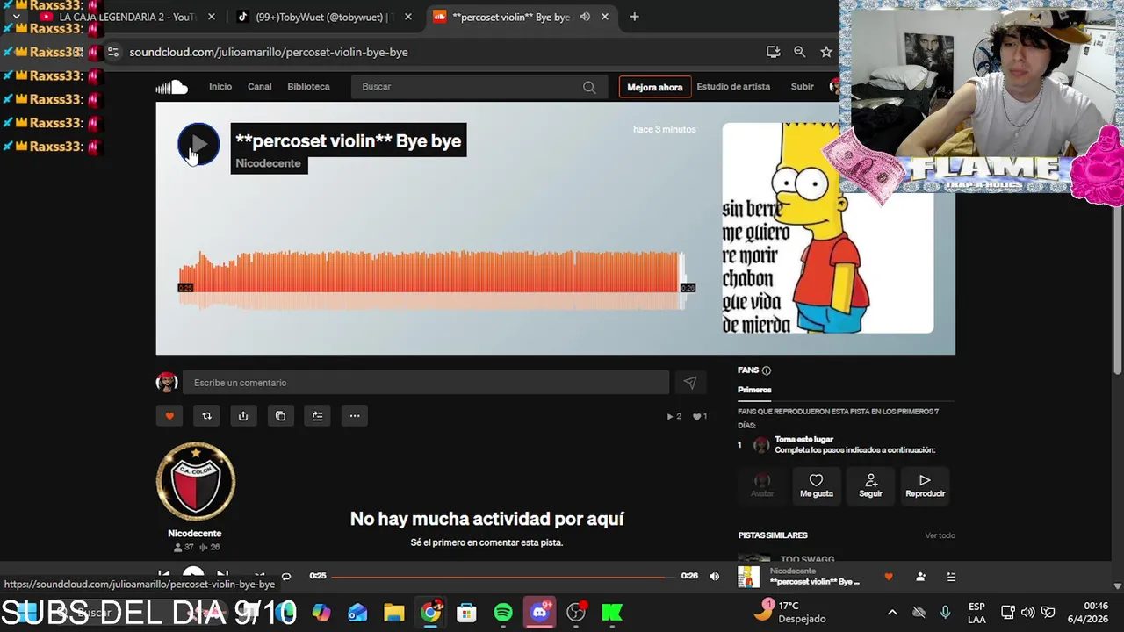Open the Kick app from taskbar
Viewport: 1124px width, 632px height.
(x=612, y=613)
